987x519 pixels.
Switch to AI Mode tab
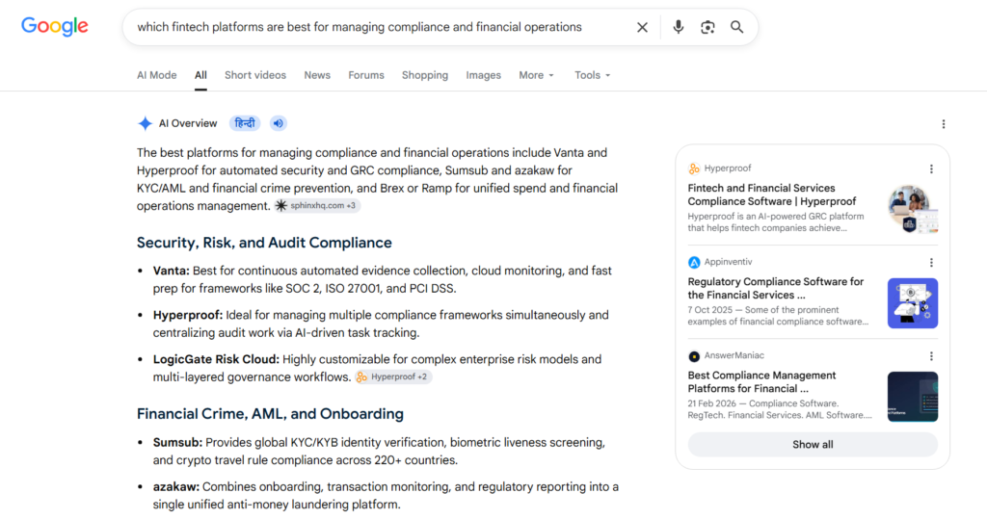157,75
